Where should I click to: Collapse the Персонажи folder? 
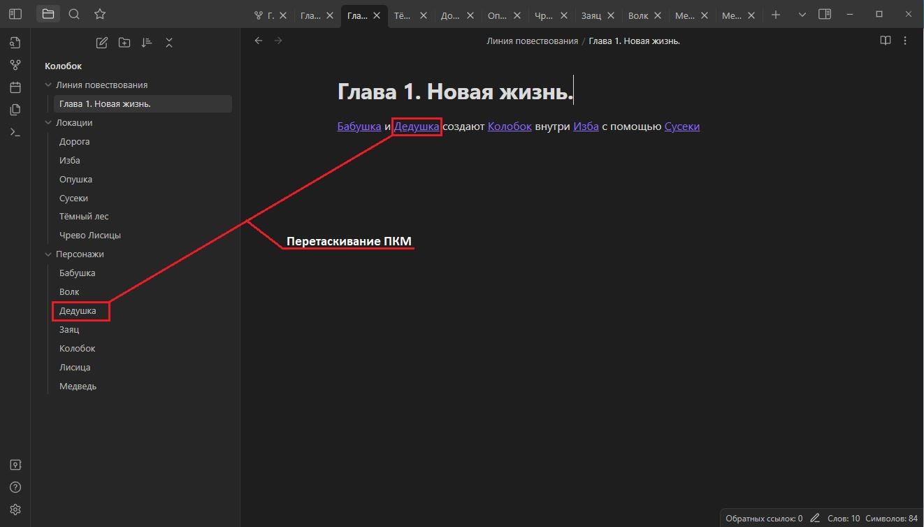pos(49,254)
